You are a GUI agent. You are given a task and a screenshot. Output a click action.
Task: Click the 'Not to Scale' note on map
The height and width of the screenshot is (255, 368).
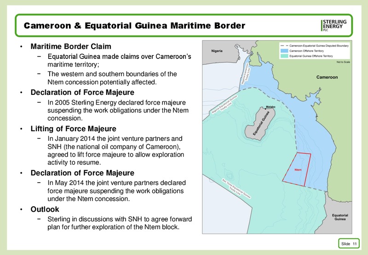pyautogui.click(x=343, y=62)
